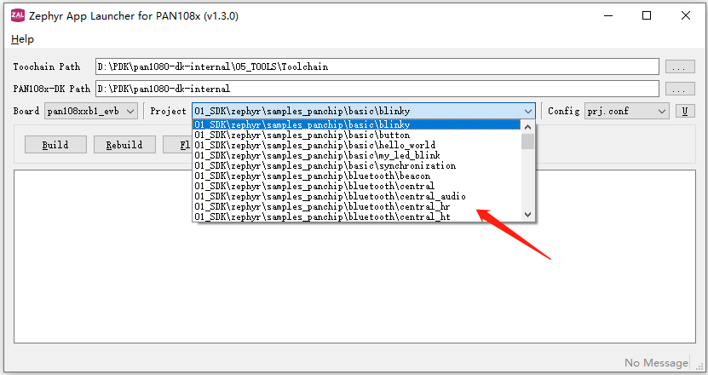Open the Help menu

click(22, 39)
